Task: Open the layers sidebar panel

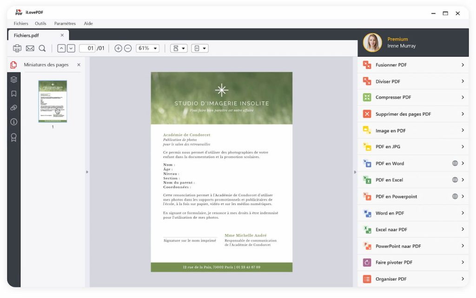Action: click(13, 79)
